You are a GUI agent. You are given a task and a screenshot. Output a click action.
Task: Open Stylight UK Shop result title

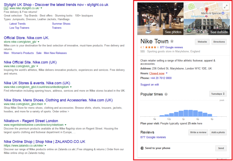pos(56,5)
